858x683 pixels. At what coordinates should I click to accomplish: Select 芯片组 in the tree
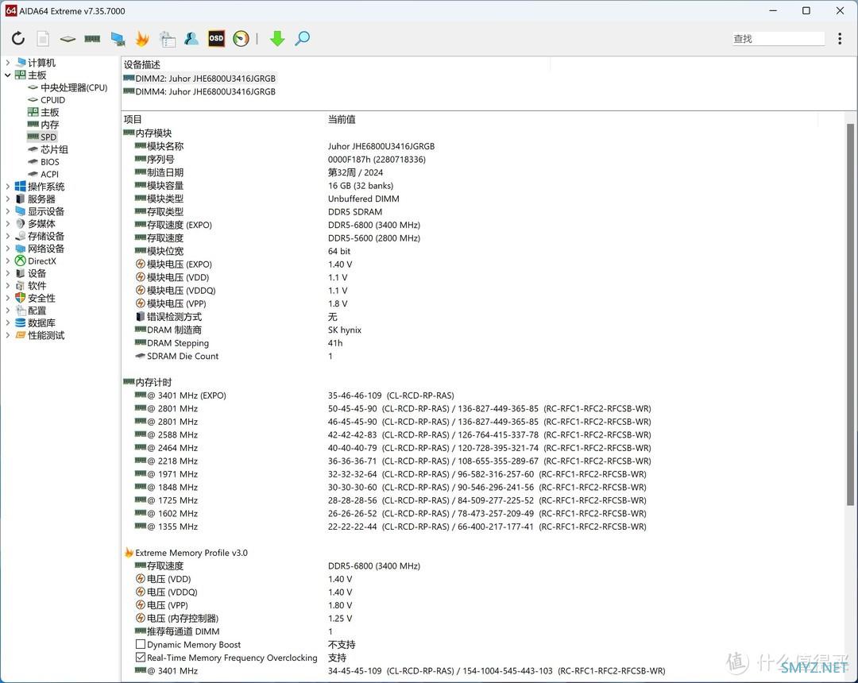point(54,149)
